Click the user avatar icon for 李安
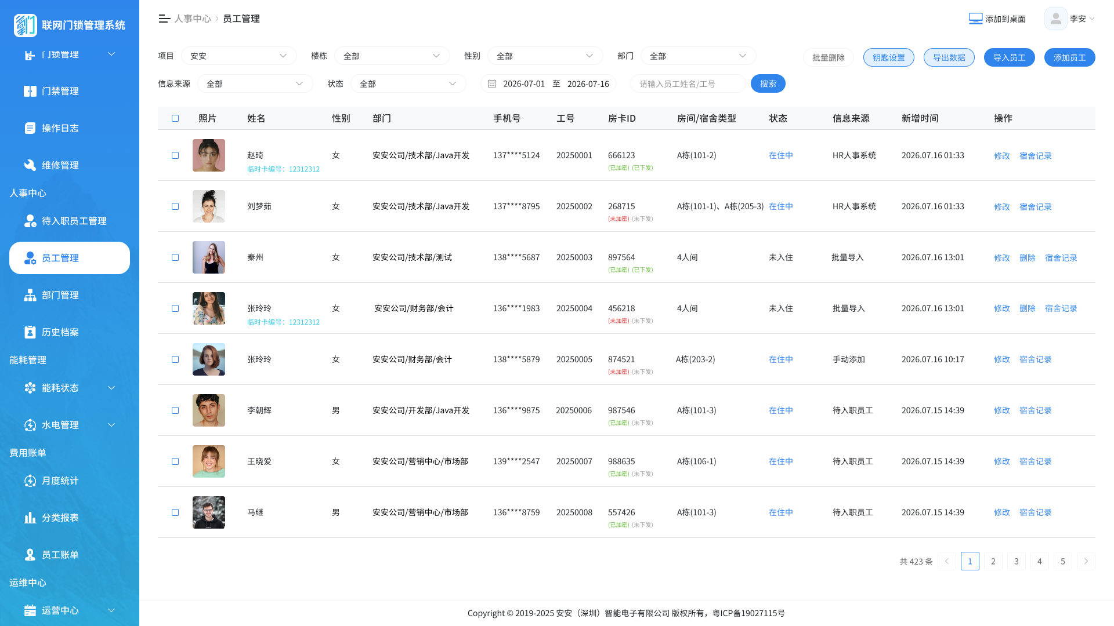 tap(1056, 19)
